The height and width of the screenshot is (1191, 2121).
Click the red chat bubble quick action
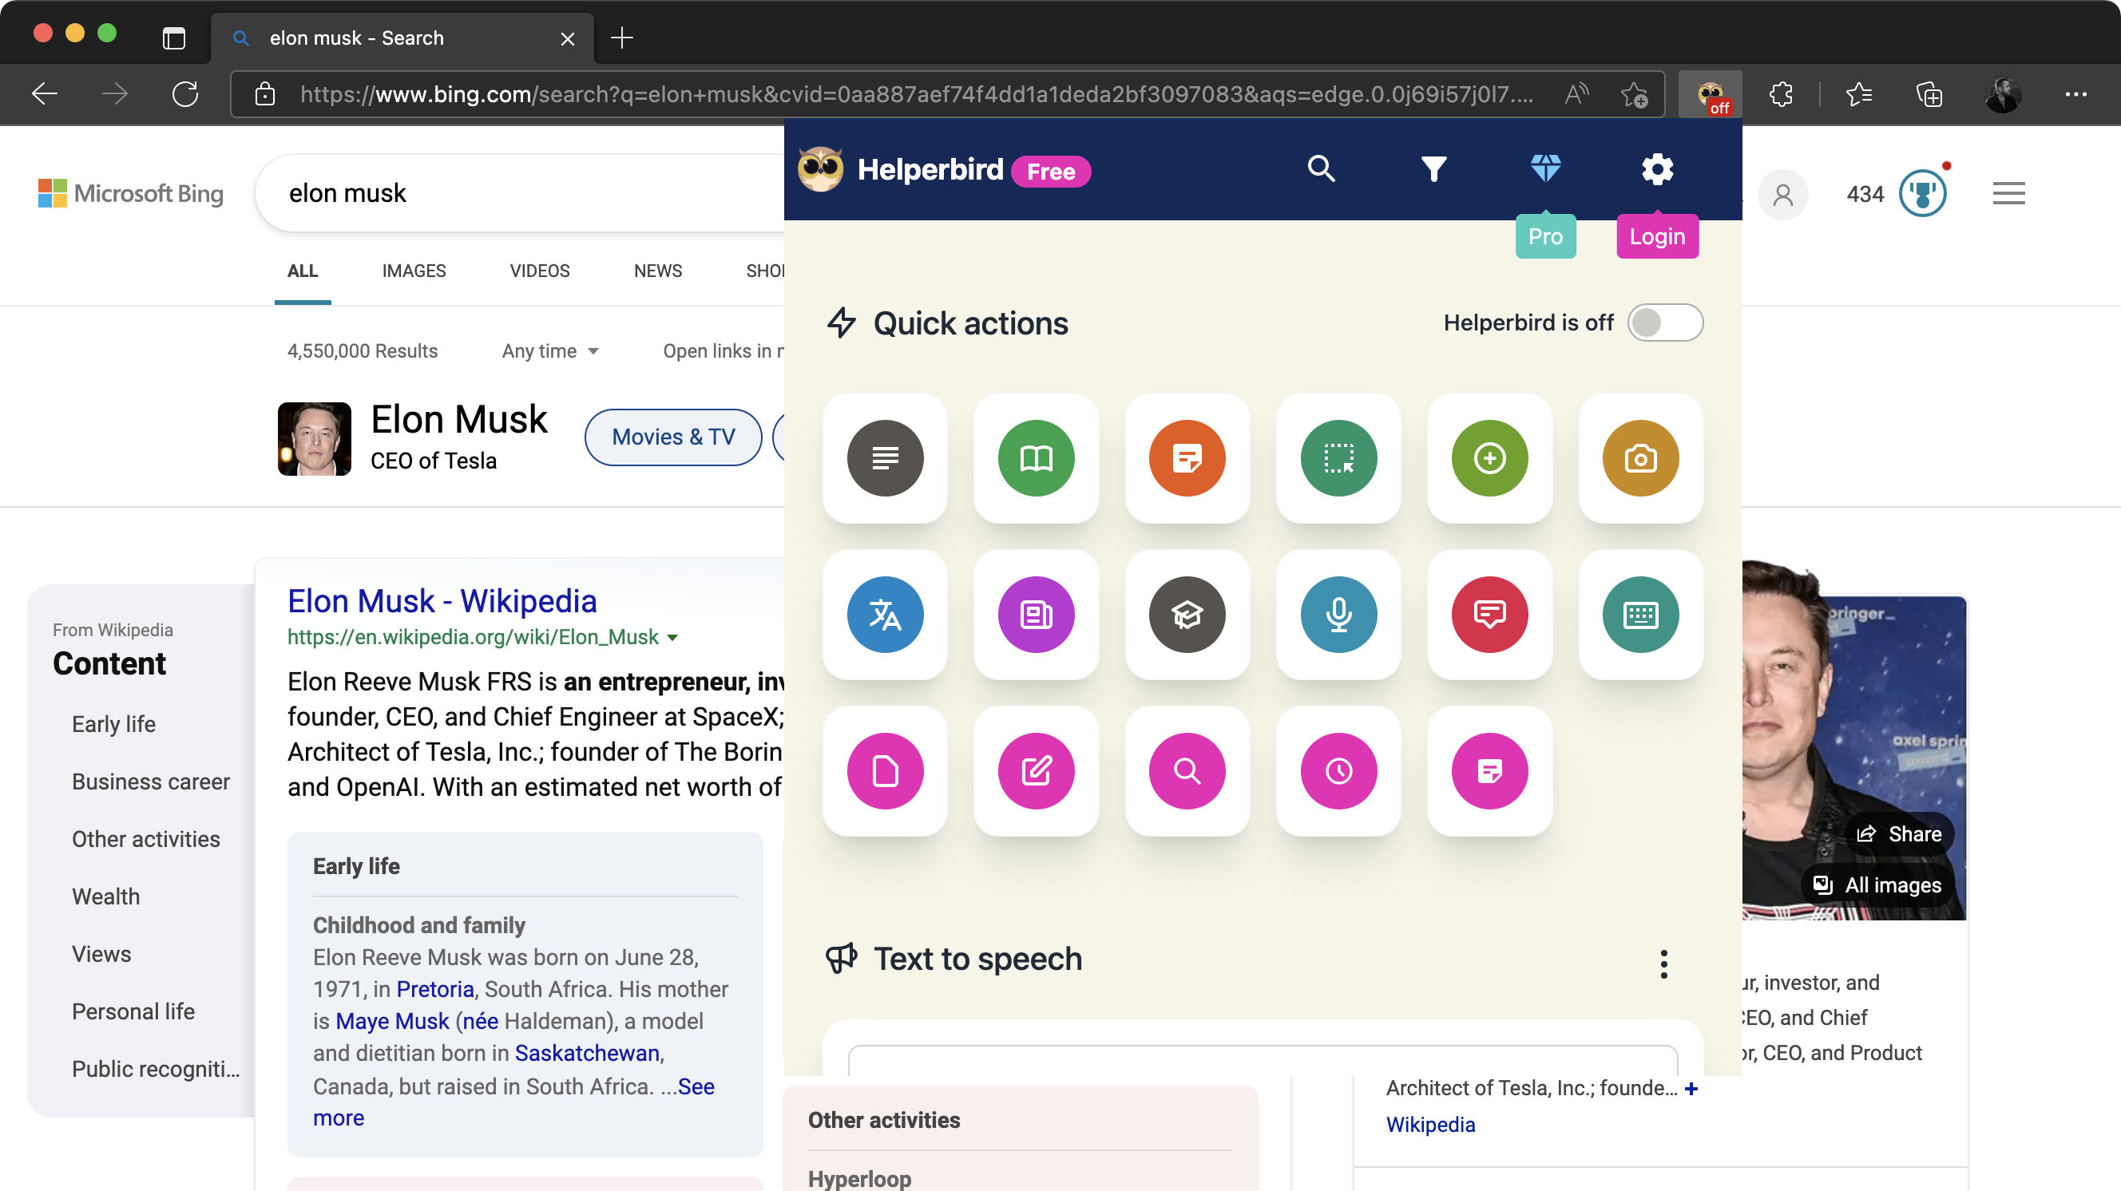[1489, 614]
